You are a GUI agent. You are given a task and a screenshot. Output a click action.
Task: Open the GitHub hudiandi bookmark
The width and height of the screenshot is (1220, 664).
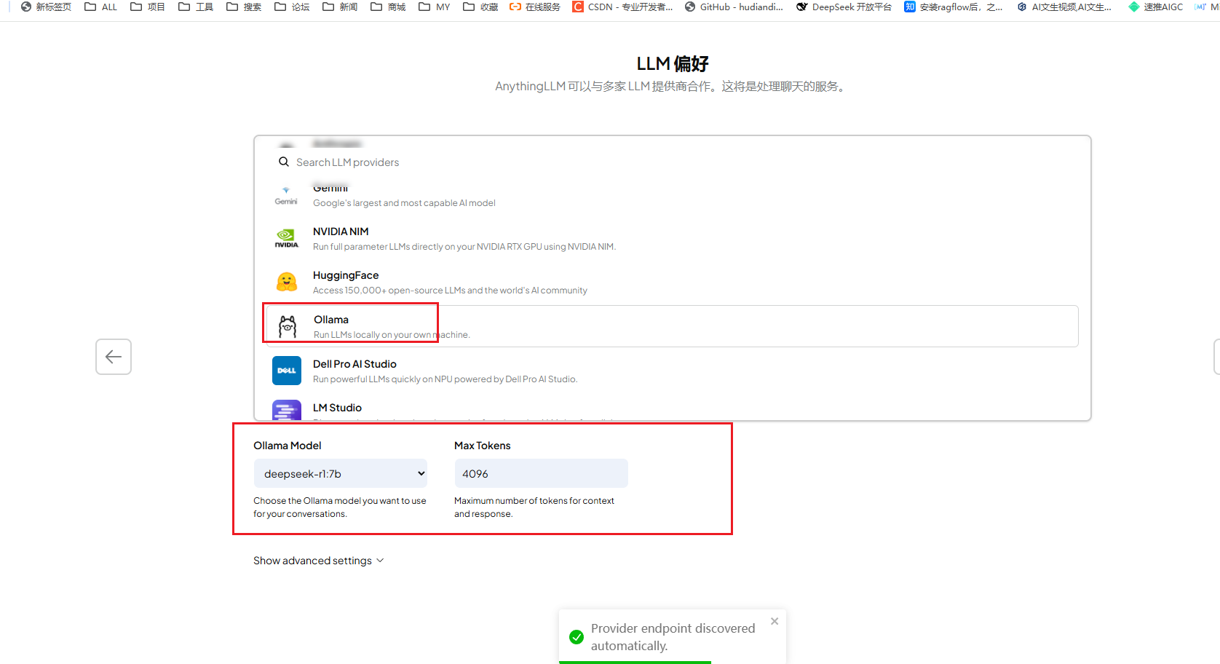tap(734, 7)
